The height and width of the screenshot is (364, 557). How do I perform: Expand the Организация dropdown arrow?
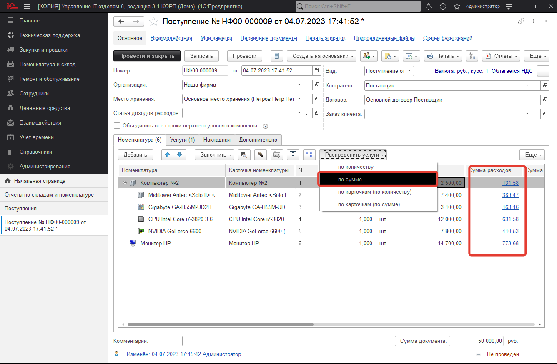[x=299, y=85]
